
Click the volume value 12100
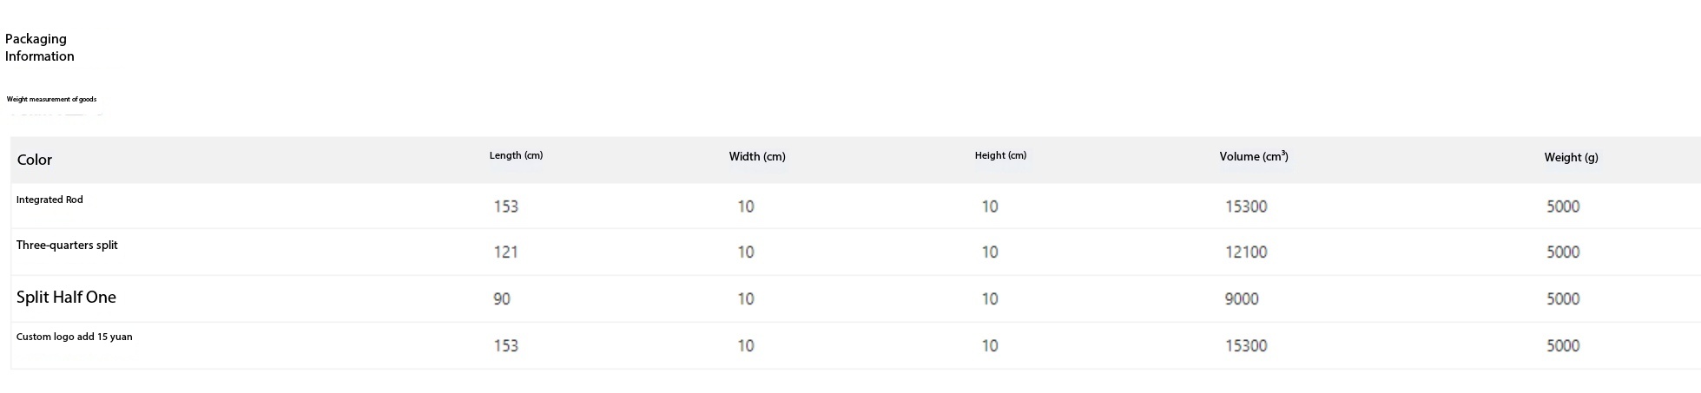pyautogui.click(x=1246, y=252)
